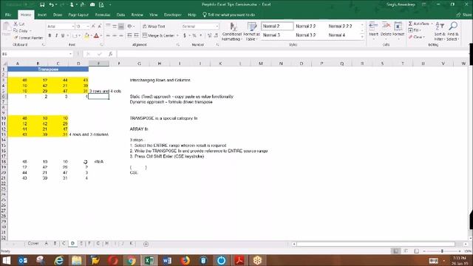The image size is (473, 266).
Task: Open the File tab
Action: [8, 15]
